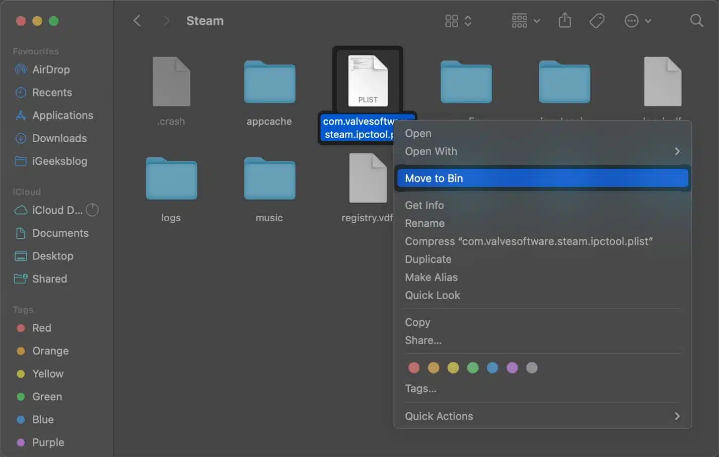Click the group-by icon in the toolbar

pos(519,21)
